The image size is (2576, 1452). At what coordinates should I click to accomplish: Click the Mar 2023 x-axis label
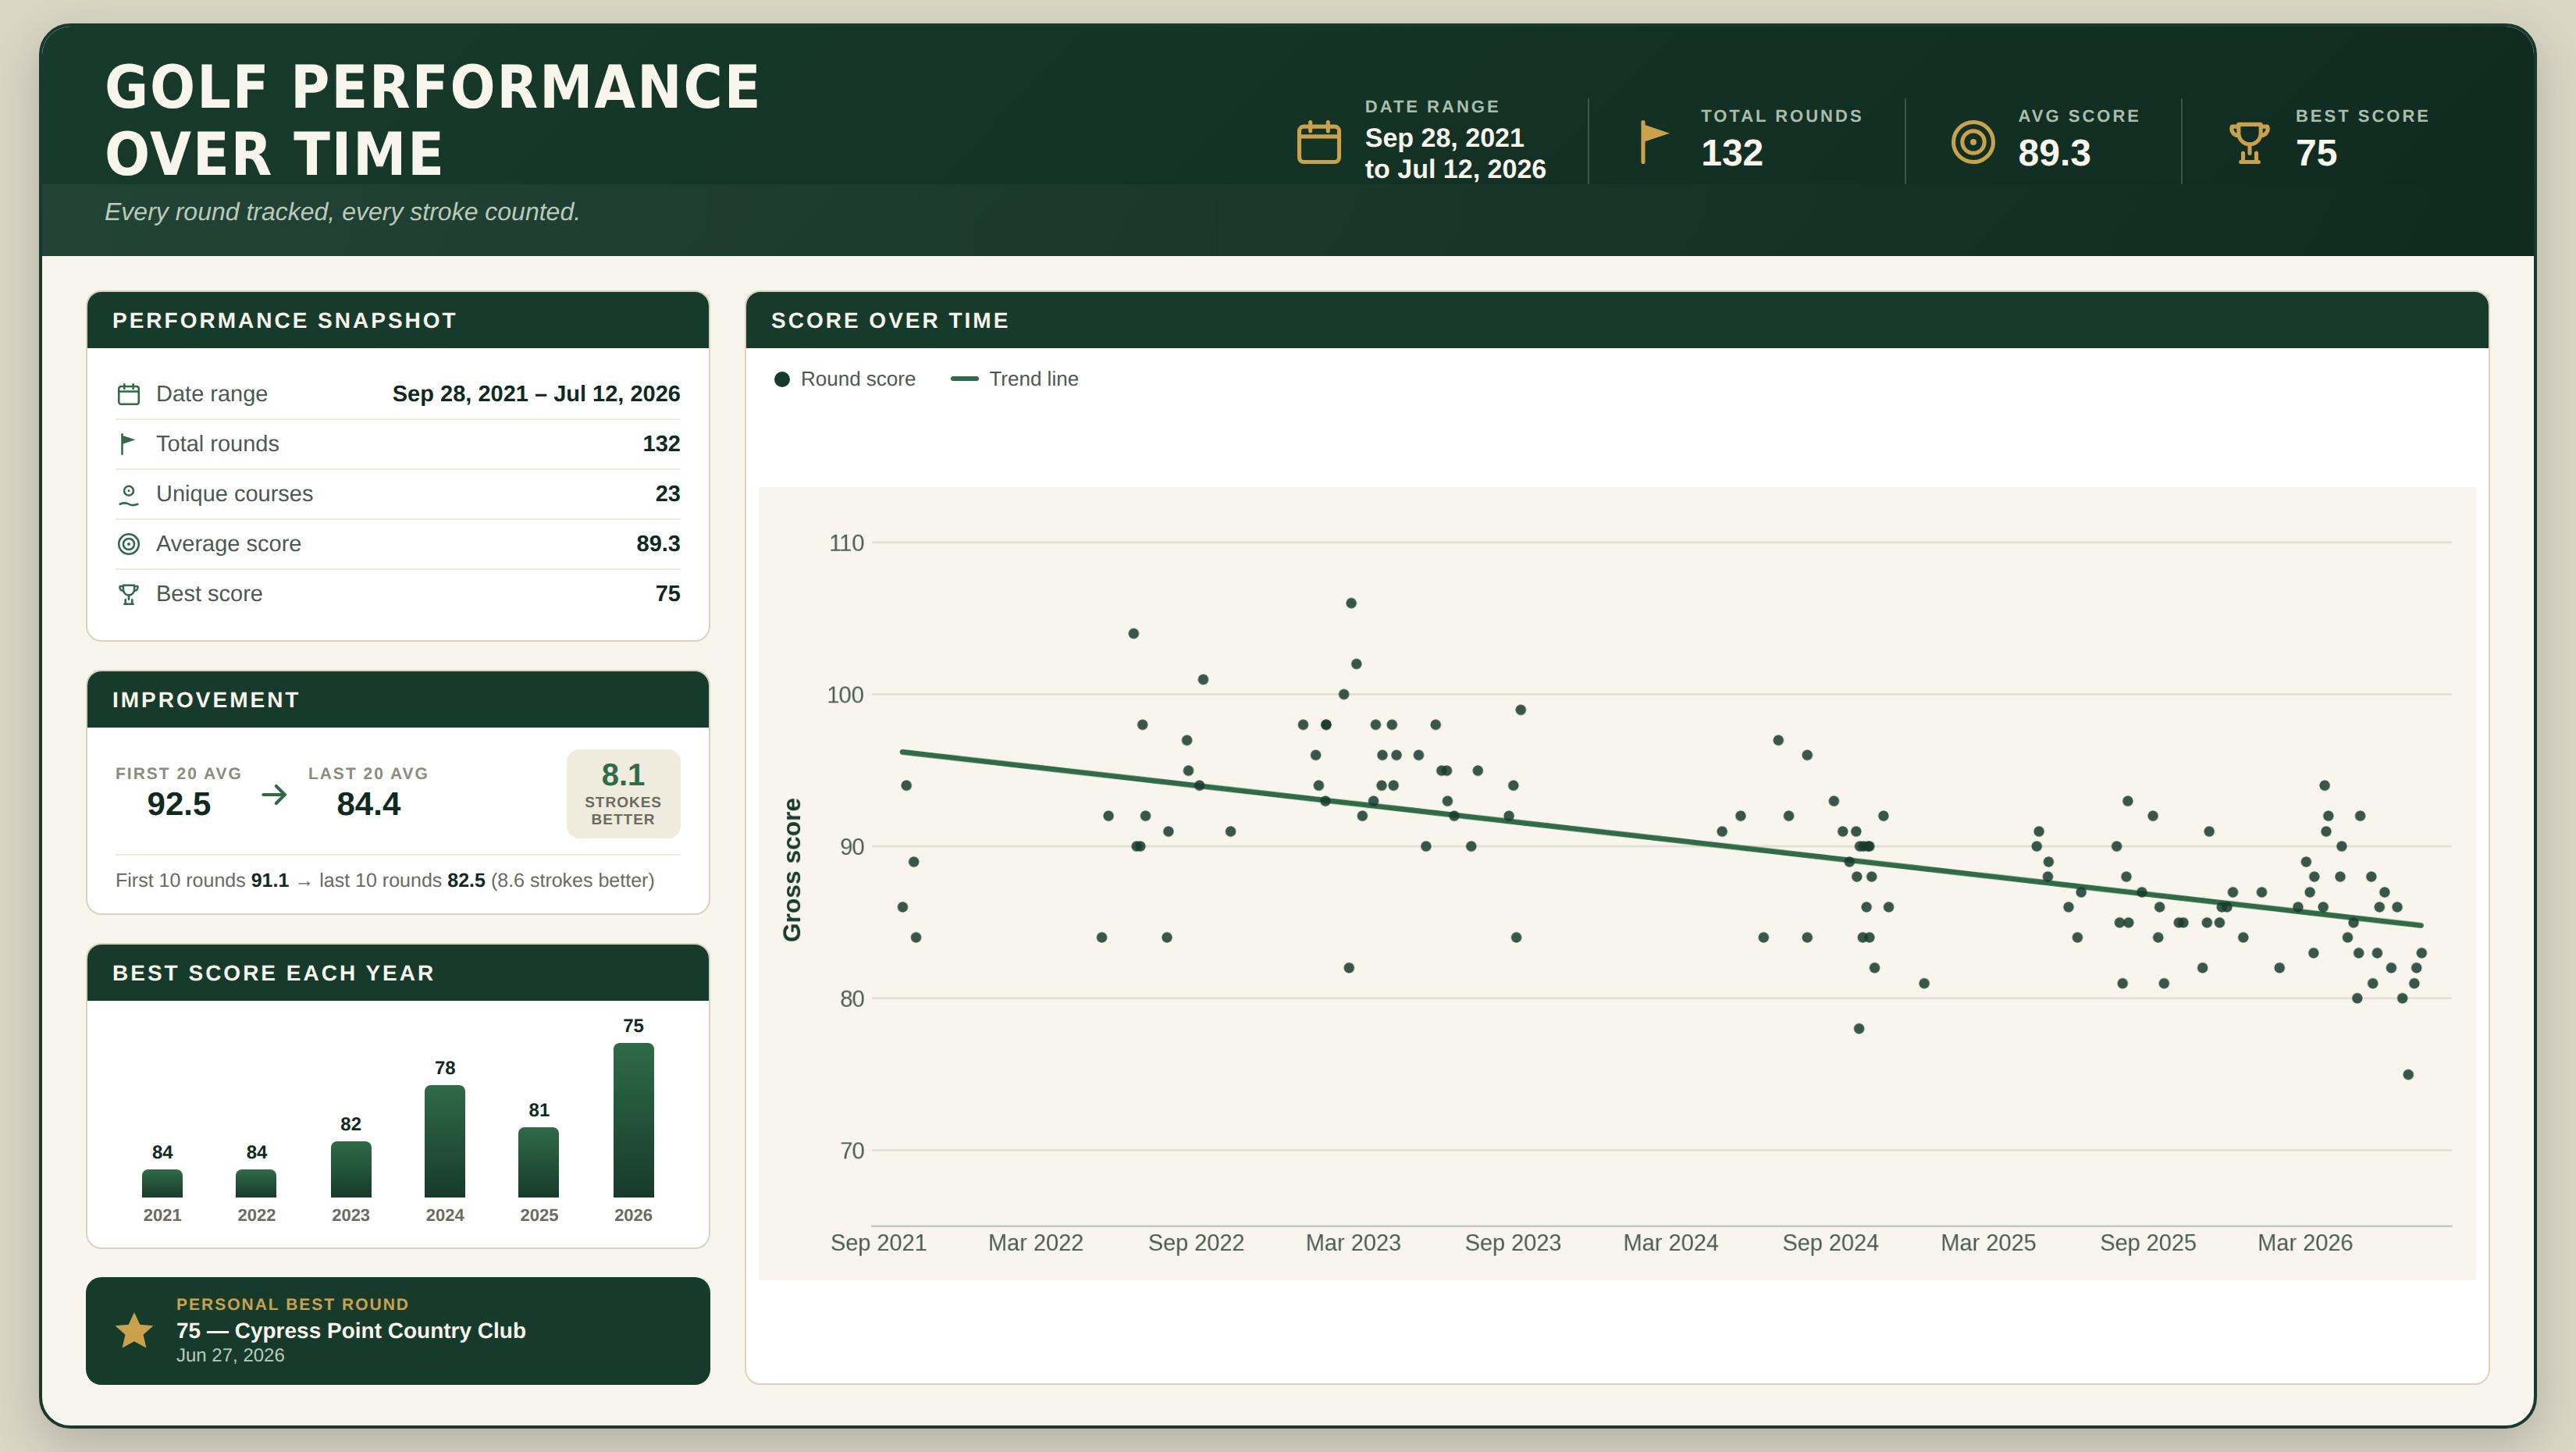(1353, 1243)
